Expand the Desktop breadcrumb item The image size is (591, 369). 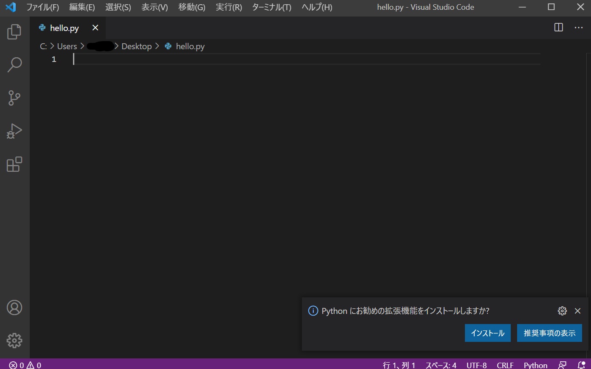[x=136, y=46]
